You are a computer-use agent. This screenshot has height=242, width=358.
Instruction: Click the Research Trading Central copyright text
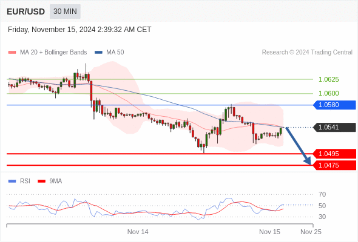click(307, 53)
